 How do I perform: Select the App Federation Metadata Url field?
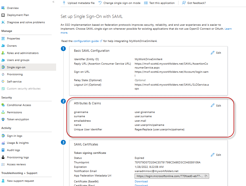point(168,176)
